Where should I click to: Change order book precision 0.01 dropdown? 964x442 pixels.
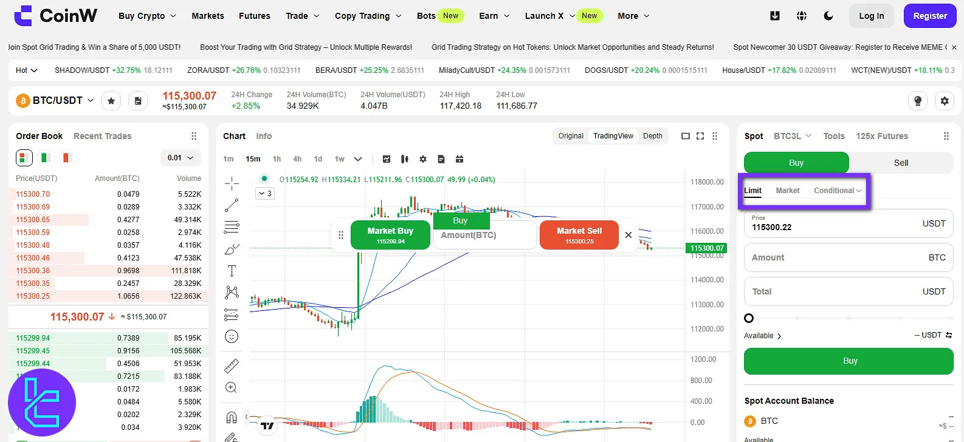(x=181, y=158)
